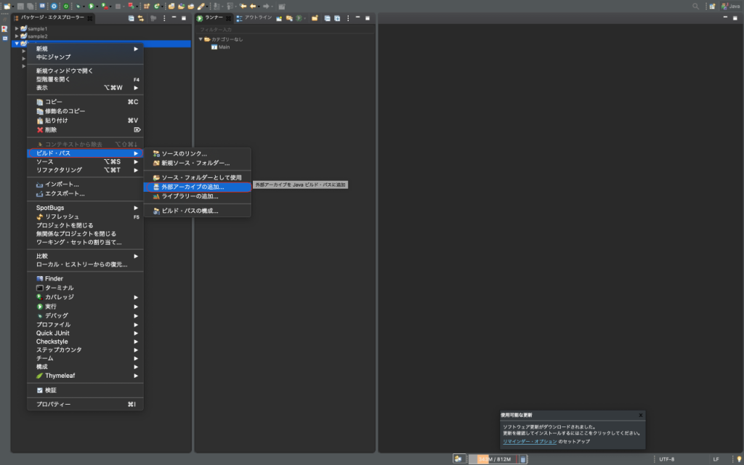Click the link-with-editor icon in Package Explorer
The image size is (744, 465).
(x=142, y=17)
